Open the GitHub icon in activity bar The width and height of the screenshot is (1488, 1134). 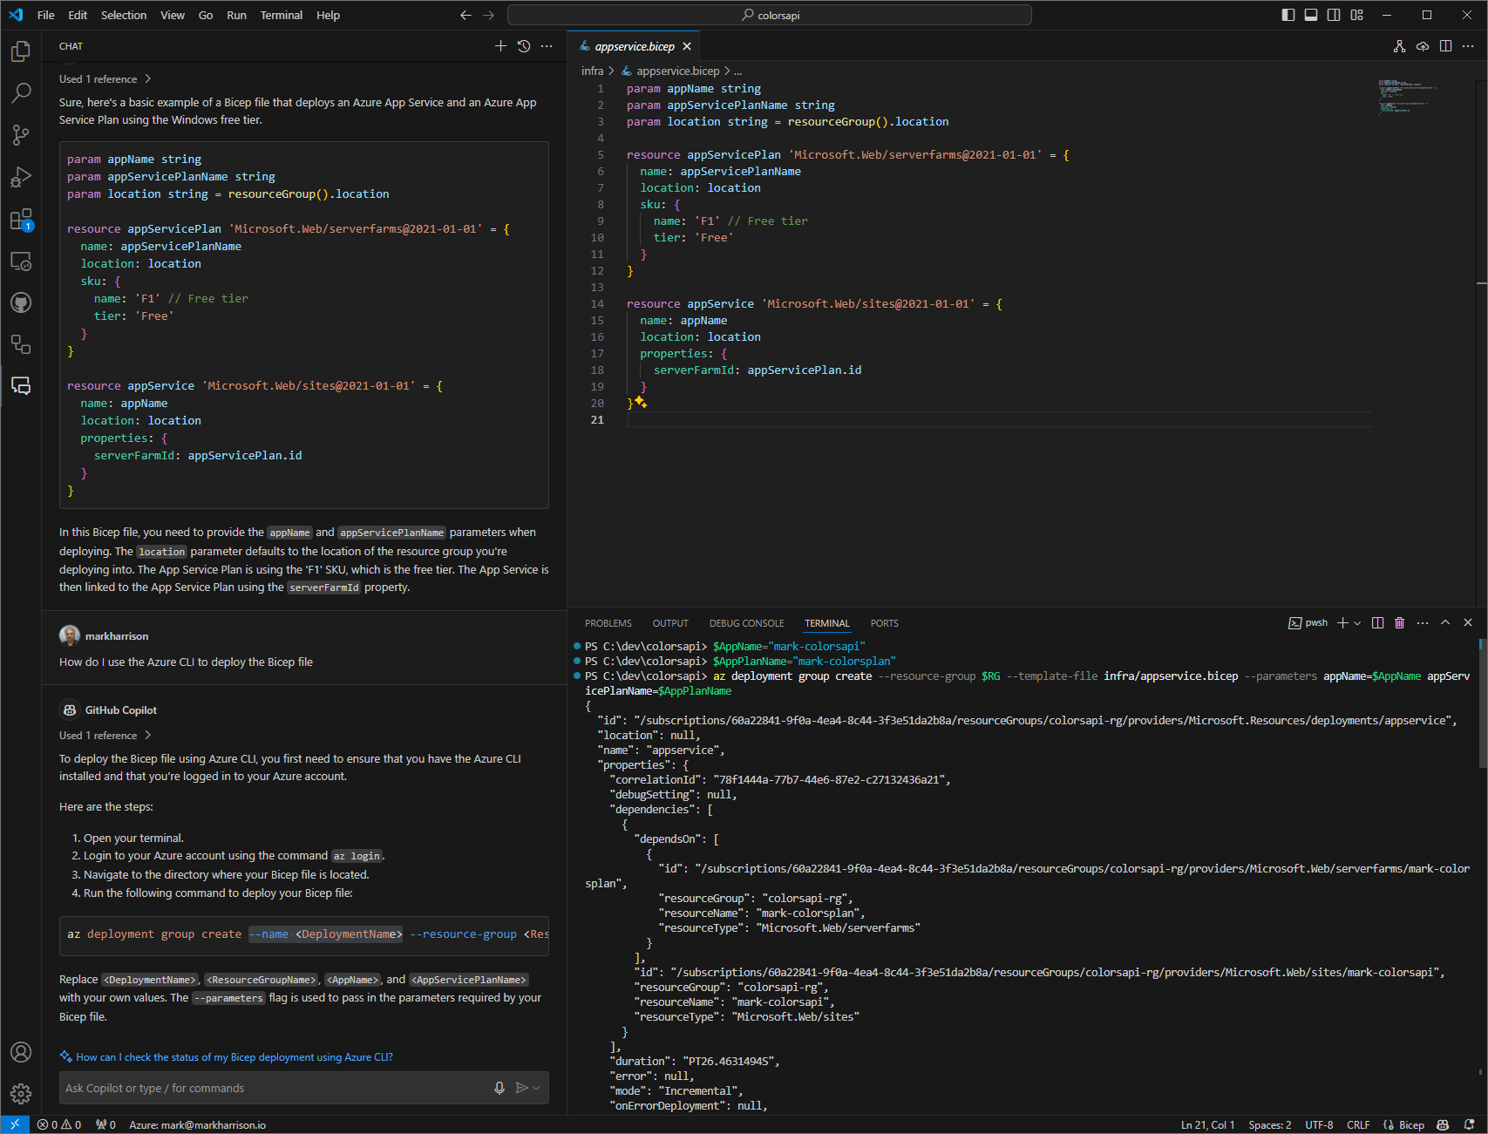(21, 302)
